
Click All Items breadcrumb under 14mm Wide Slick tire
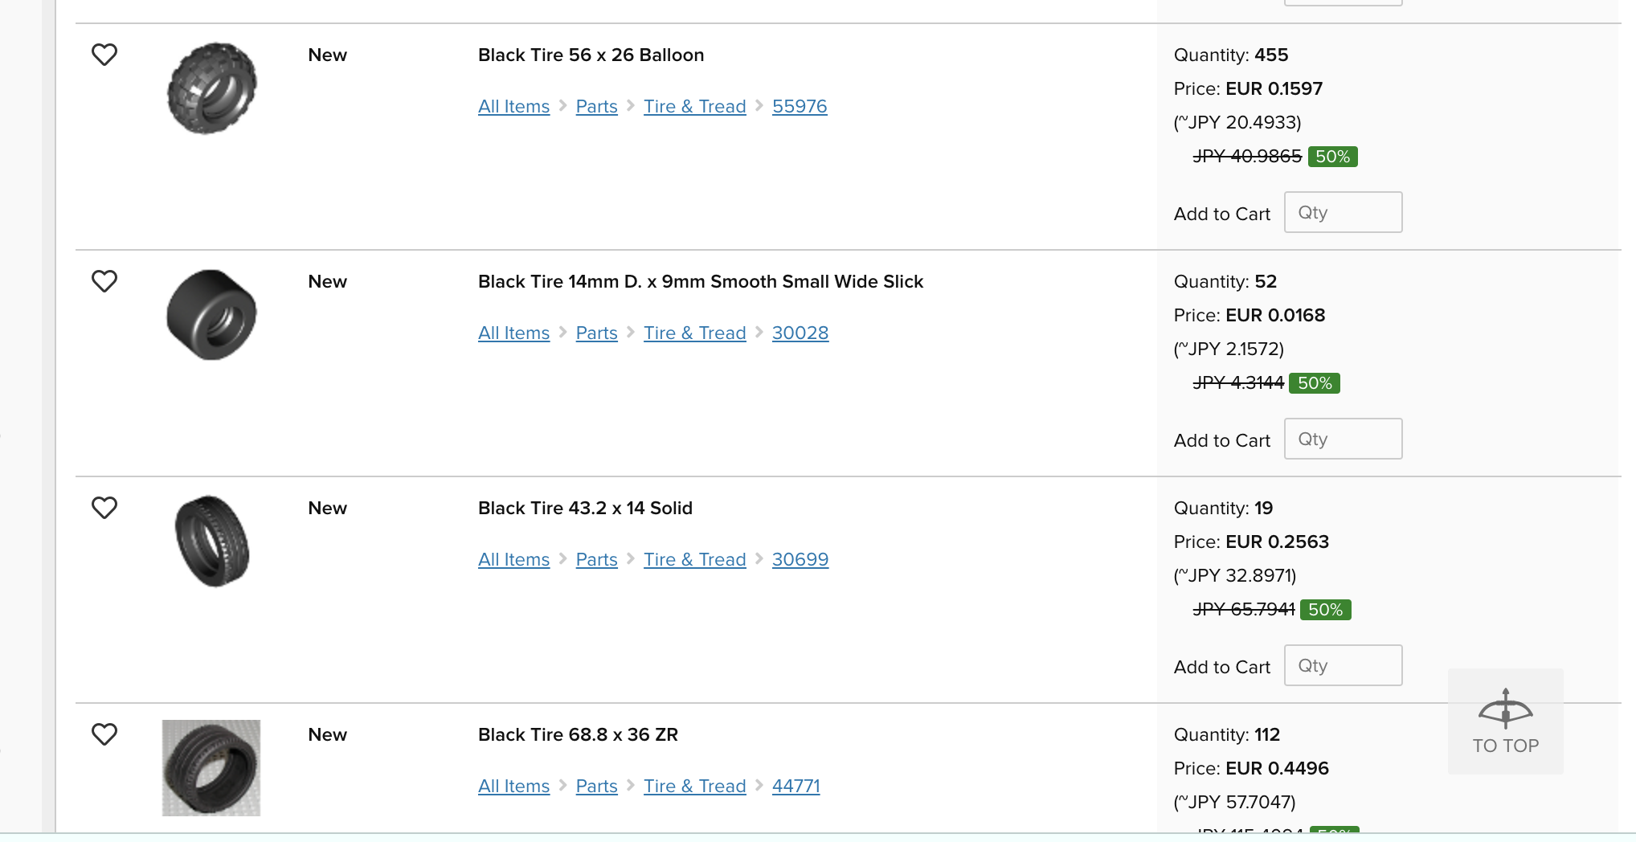coord(514,333)
